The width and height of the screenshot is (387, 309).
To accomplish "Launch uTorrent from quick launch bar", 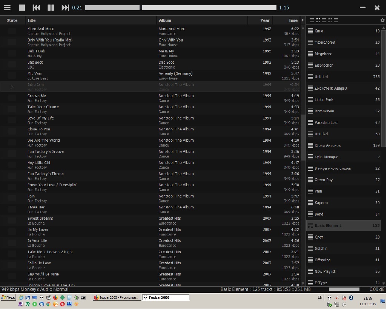I will [x=28, y=304].
